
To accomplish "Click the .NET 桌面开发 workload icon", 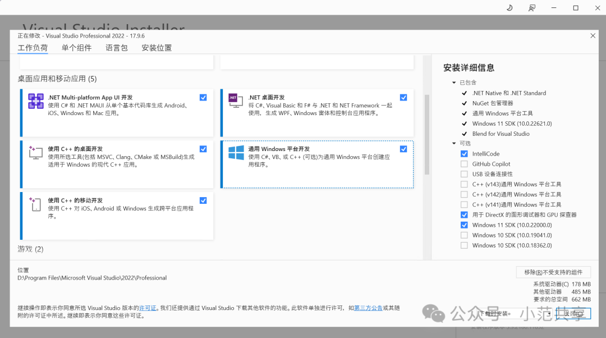I will tap(235, 102).
